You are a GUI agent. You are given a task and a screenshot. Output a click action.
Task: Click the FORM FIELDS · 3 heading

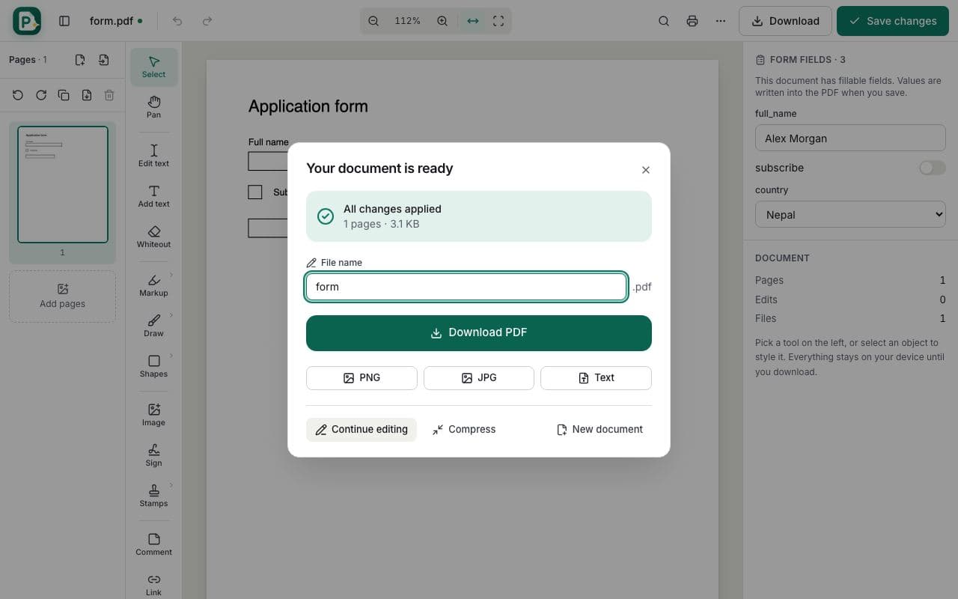point(808,60)
